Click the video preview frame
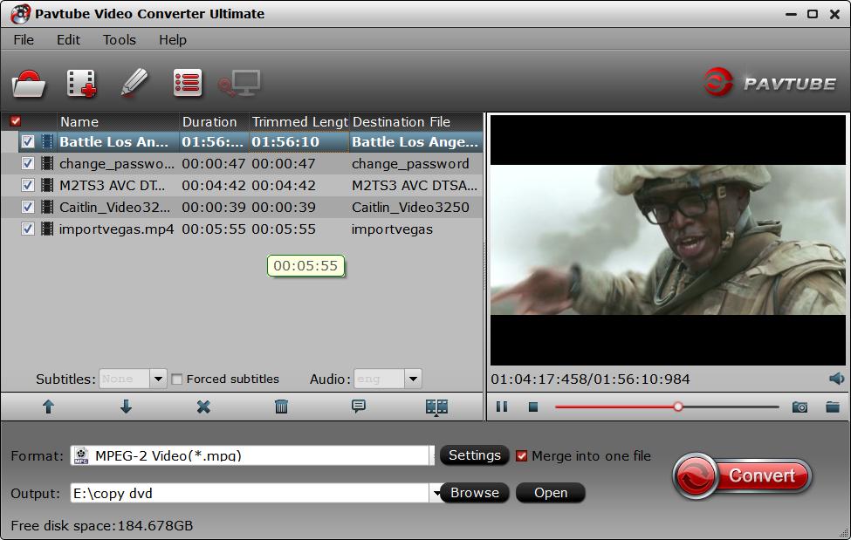Screen dimensions: 851x540 point(668,240)
